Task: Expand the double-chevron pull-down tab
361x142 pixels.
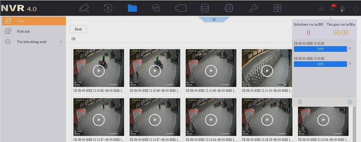Action: pyautogui.click(x=214, y=20)
